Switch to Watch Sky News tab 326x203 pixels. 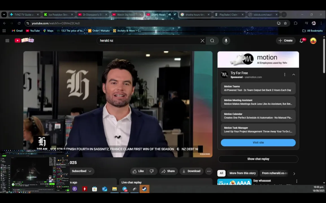(x=127, y=15)
